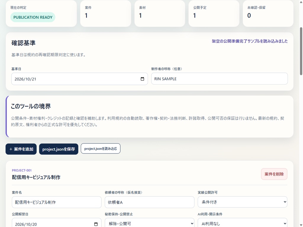Screen dimensions: 303x227
Task: Load file via project.jsonを読み込む button
Action: [101, 148]
